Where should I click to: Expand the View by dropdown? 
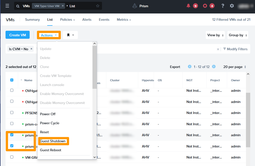[216, 35]
